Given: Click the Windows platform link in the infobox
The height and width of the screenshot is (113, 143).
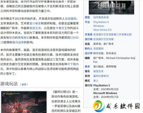Looking at the screenshot, I should coord(99,26).
